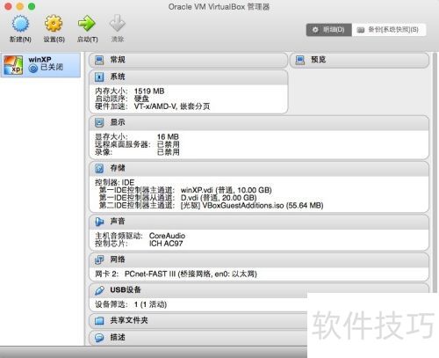The height and width of the screenshot is (358, 439).
Task: Click the gear icon on 明细(D) tab
Action: coord(315,30)
